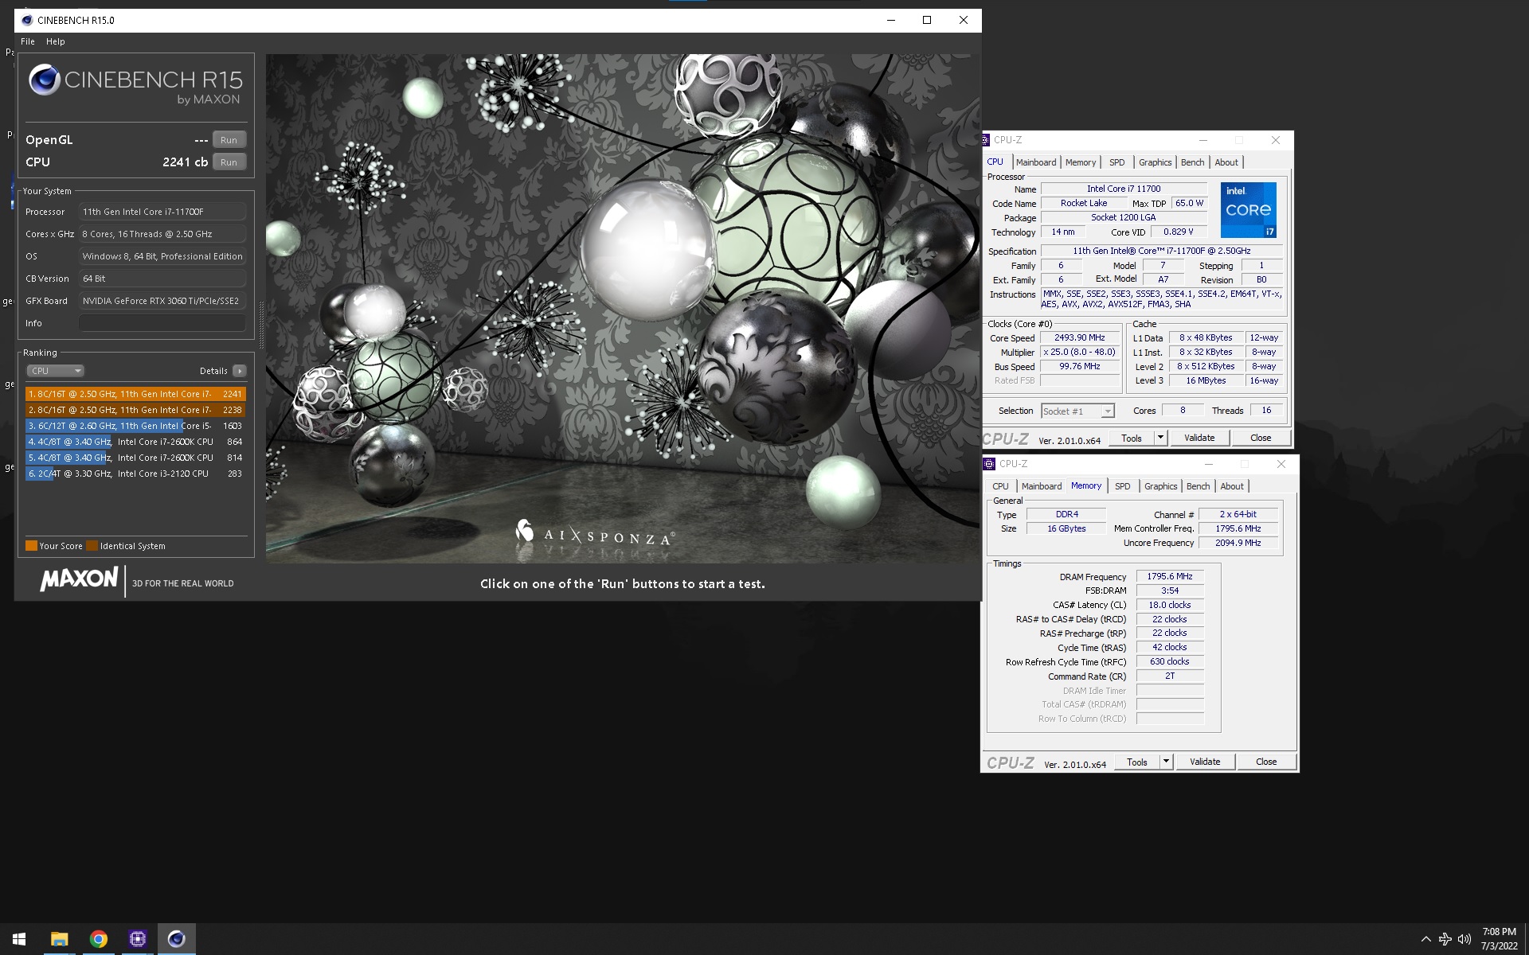Open SPD tab in upper CPU-Z

pyautogui.click(x=1117, y=162)
